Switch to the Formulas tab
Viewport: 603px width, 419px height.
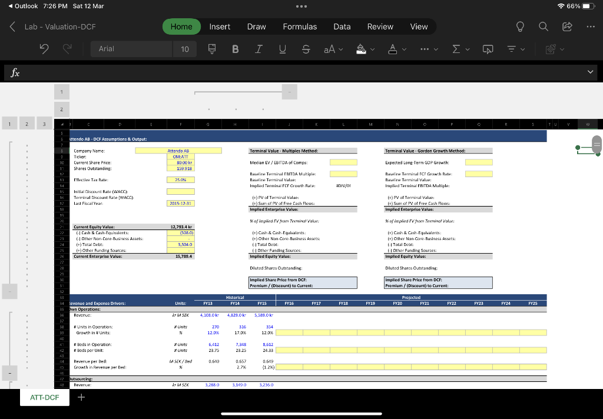coord(300,26)
